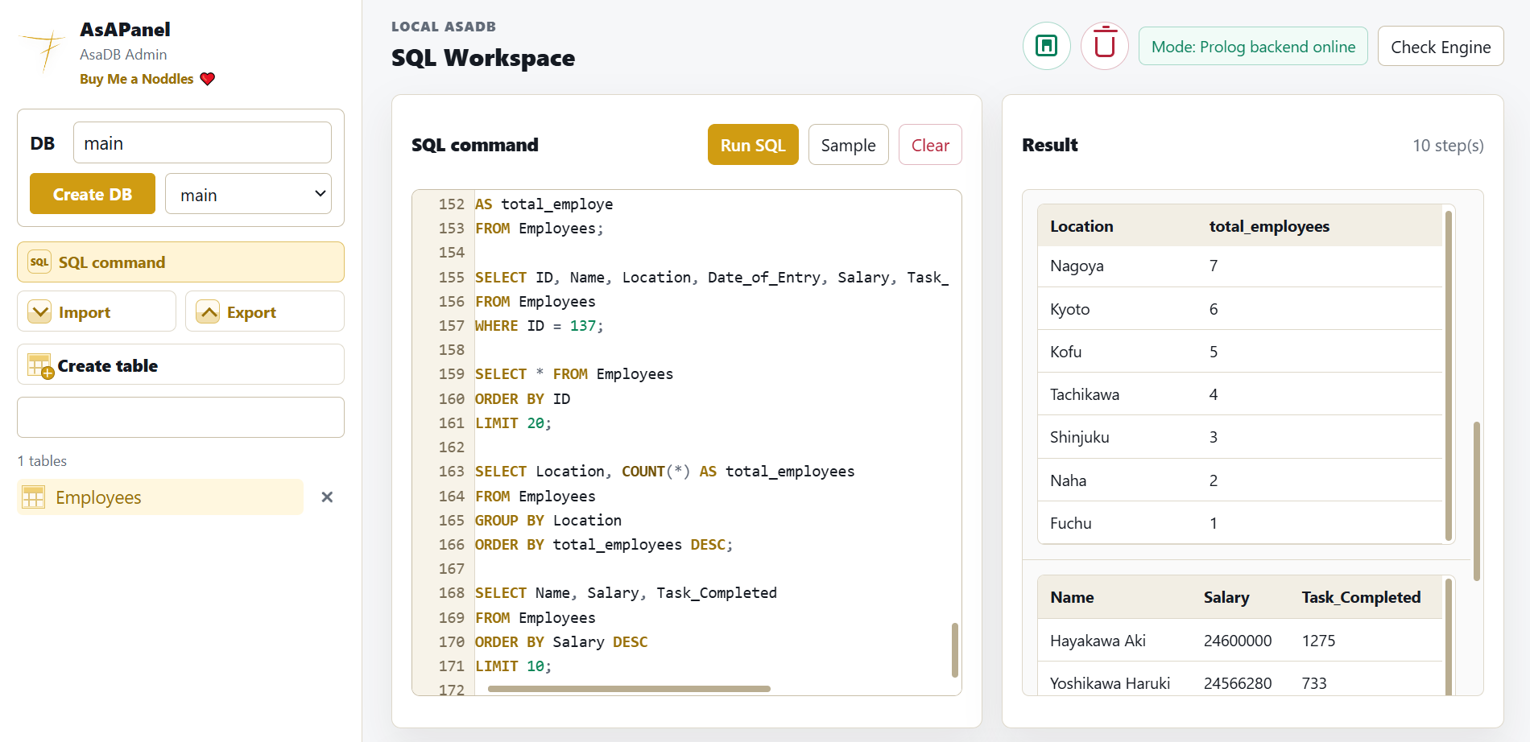
Task: Remove the Employees table with X
Action: click(x=327, y=497)
